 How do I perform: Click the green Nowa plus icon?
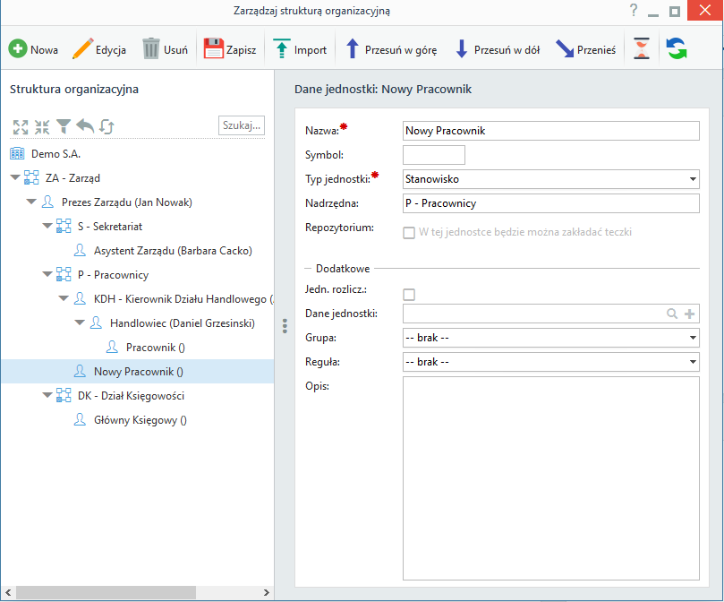pyautogui.click(x=18, y=48)
